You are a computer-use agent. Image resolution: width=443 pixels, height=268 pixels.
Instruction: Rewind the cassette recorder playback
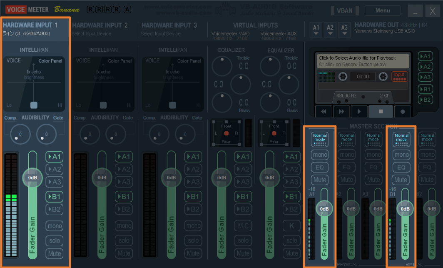[x=324, y=111]
